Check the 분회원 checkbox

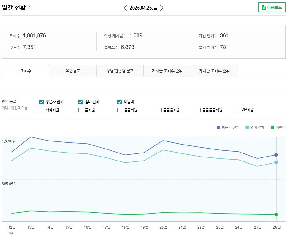80,110
